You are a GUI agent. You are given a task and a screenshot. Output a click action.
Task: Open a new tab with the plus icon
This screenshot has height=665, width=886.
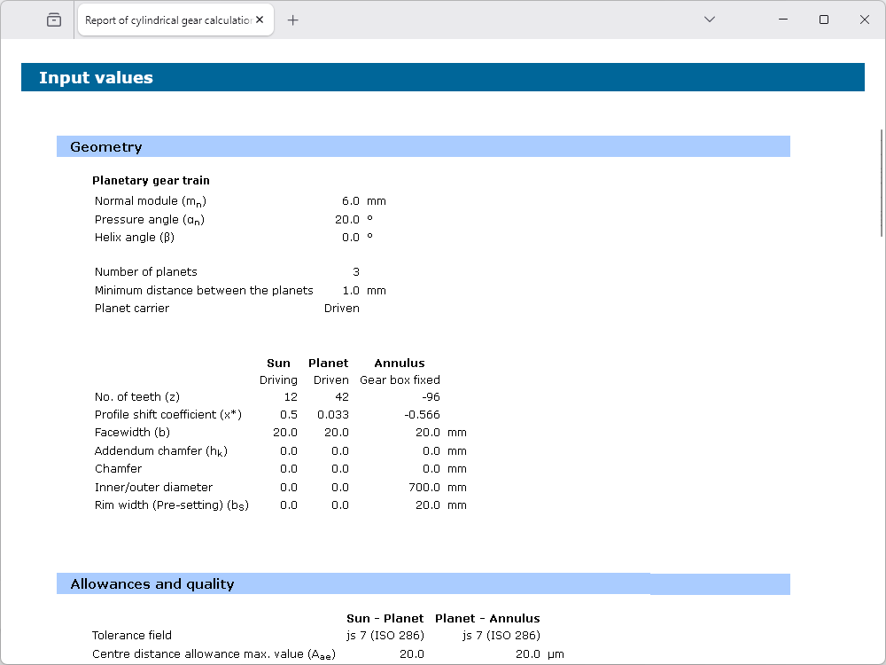[293, 20]
